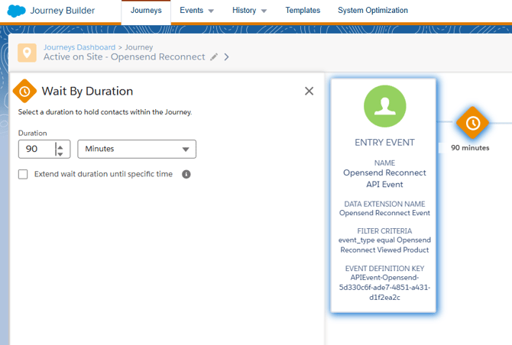This screenshot has height=345, width=512.
Task: Click the info icon beside extend wait option
Action: (x=186, y=174)
